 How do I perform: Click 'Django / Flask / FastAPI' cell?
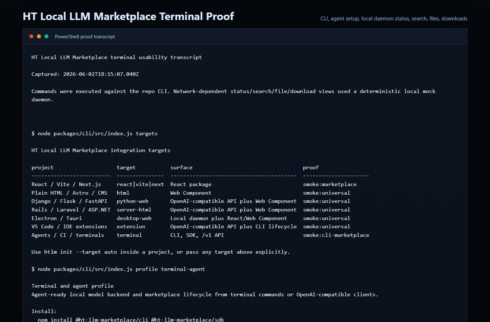pyautogui.click(x=69, y=201)
